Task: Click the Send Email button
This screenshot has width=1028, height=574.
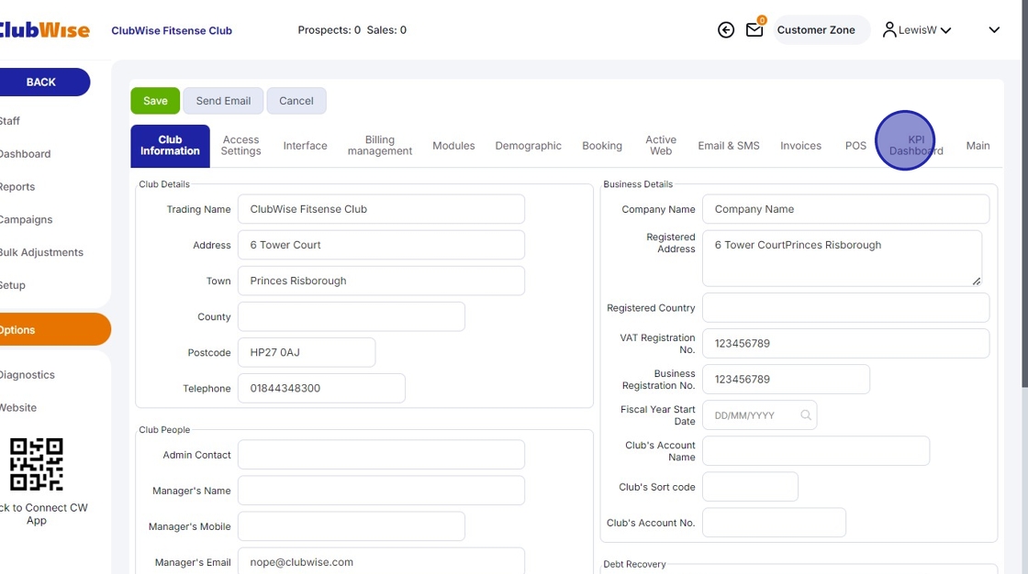Action: tap(223, 101)
